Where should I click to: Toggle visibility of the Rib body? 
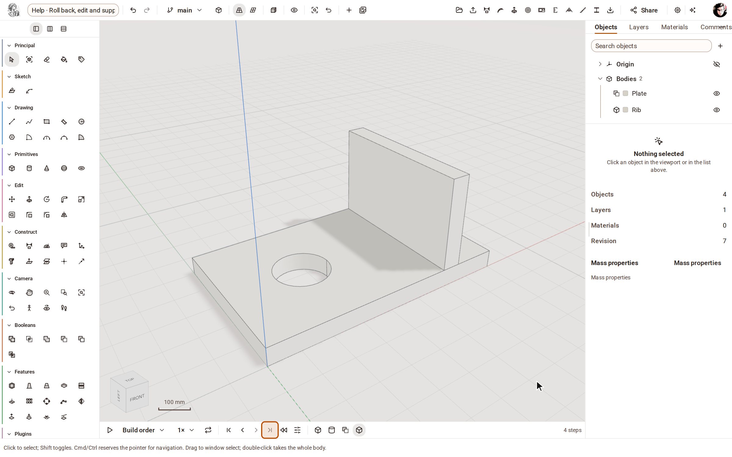pos(717,110)
